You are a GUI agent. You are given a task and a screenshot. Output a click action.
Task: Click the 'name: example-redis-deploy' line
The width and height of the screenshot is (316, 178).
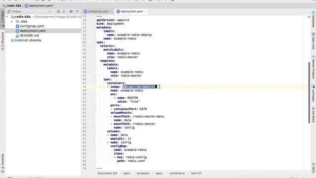129,35
